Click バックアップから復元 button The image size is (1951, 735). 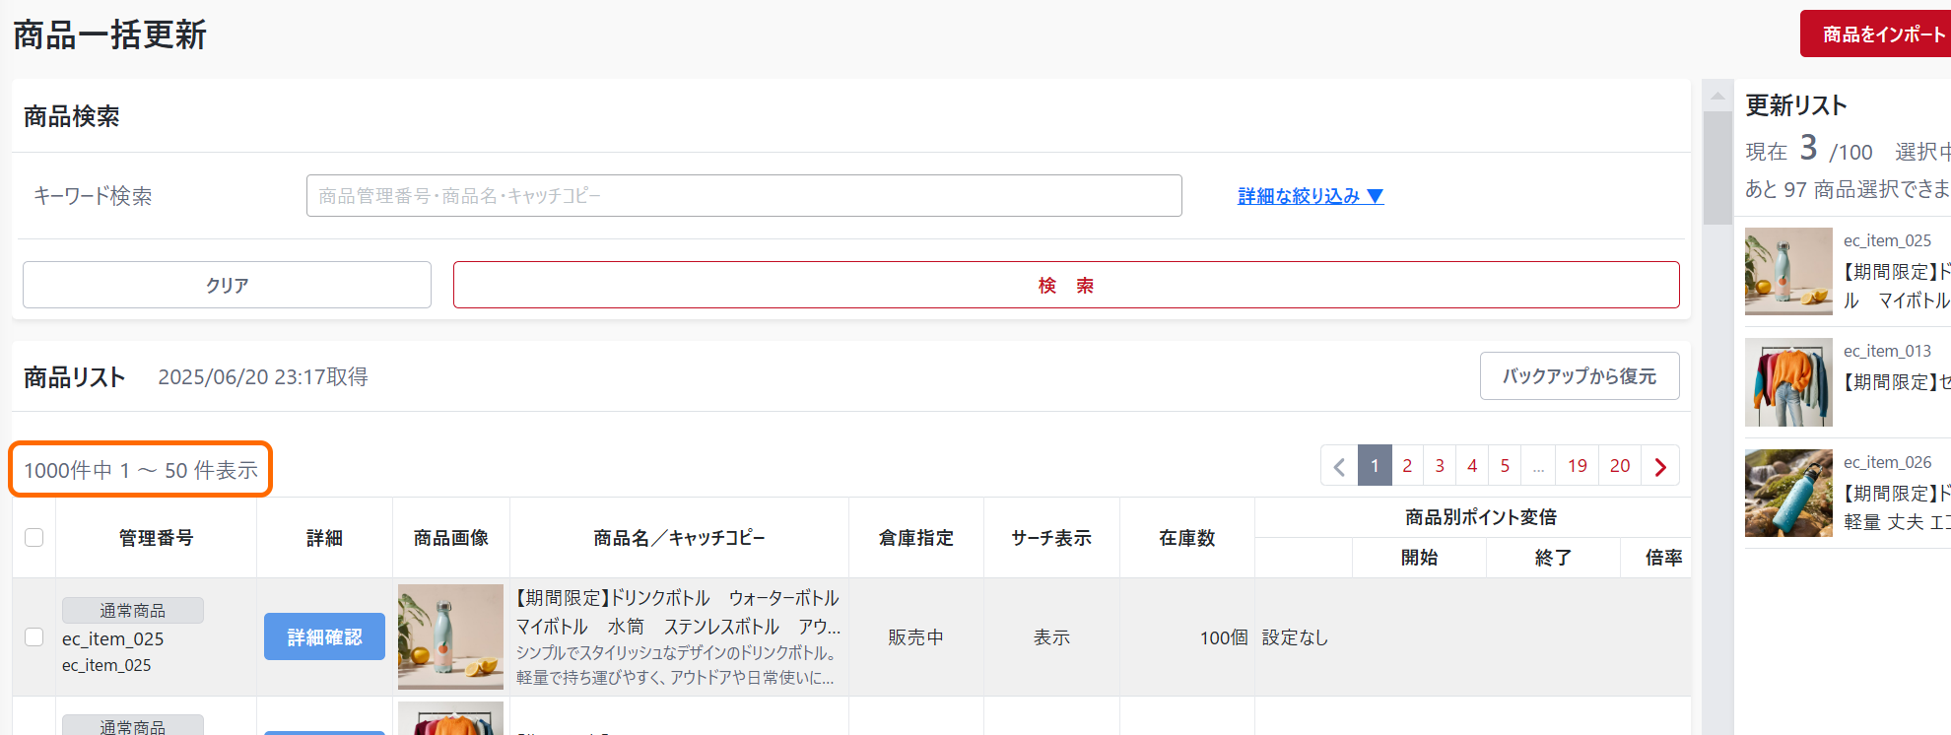tap(1580, 376)
